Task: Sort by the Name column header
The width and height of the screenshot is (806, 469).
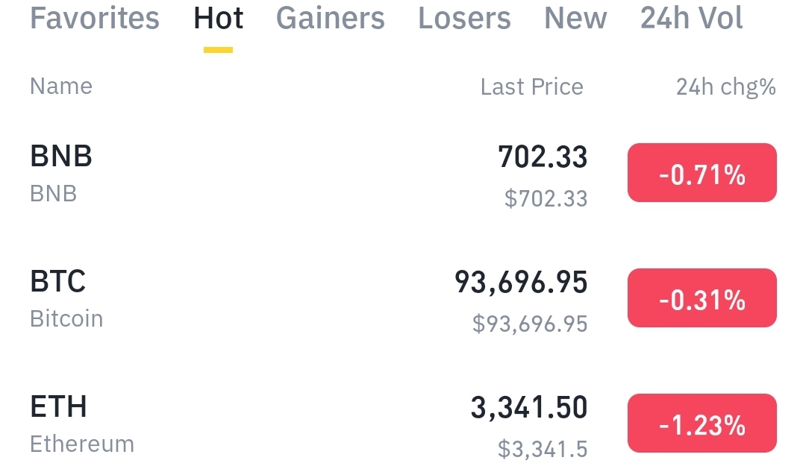Action: point(61,86)
